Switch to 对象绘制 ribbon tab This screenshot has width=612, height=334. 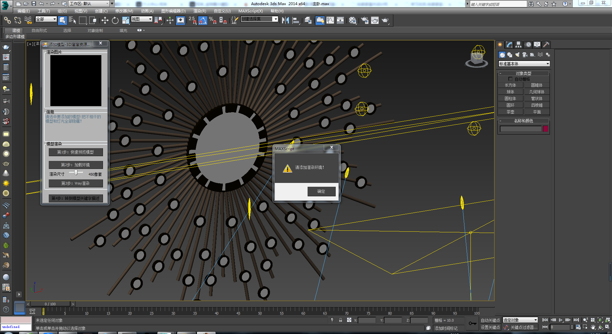click(95, 31)
